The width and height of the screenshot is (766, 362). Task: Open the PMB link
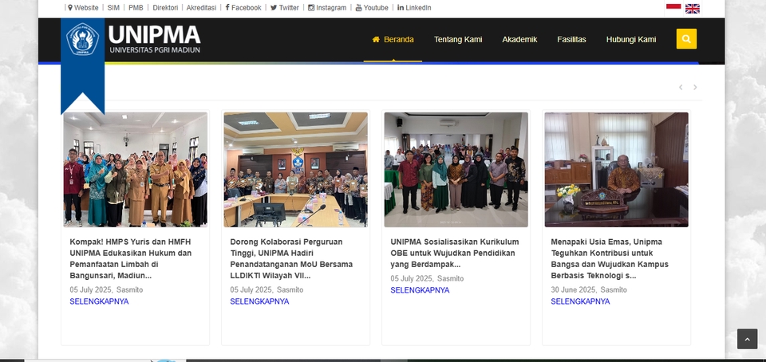click(136, 8)
